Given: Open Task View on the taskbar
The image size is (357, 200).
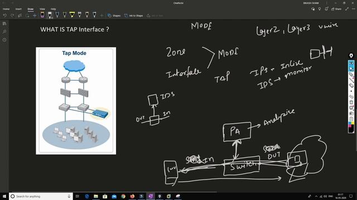Looking at the screenshot, I should pos(78,196).
